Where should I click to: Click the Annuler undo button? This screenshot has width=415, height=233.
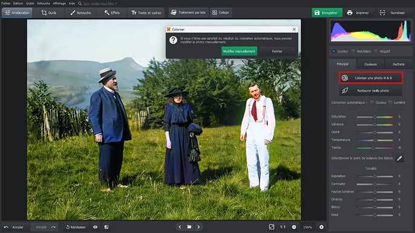[14, 227]
